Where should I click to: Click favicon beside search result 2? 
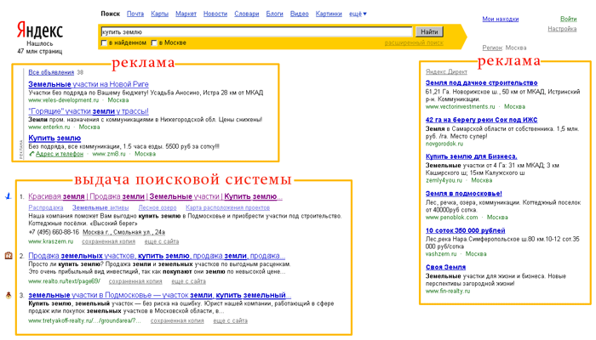(9, 255)
